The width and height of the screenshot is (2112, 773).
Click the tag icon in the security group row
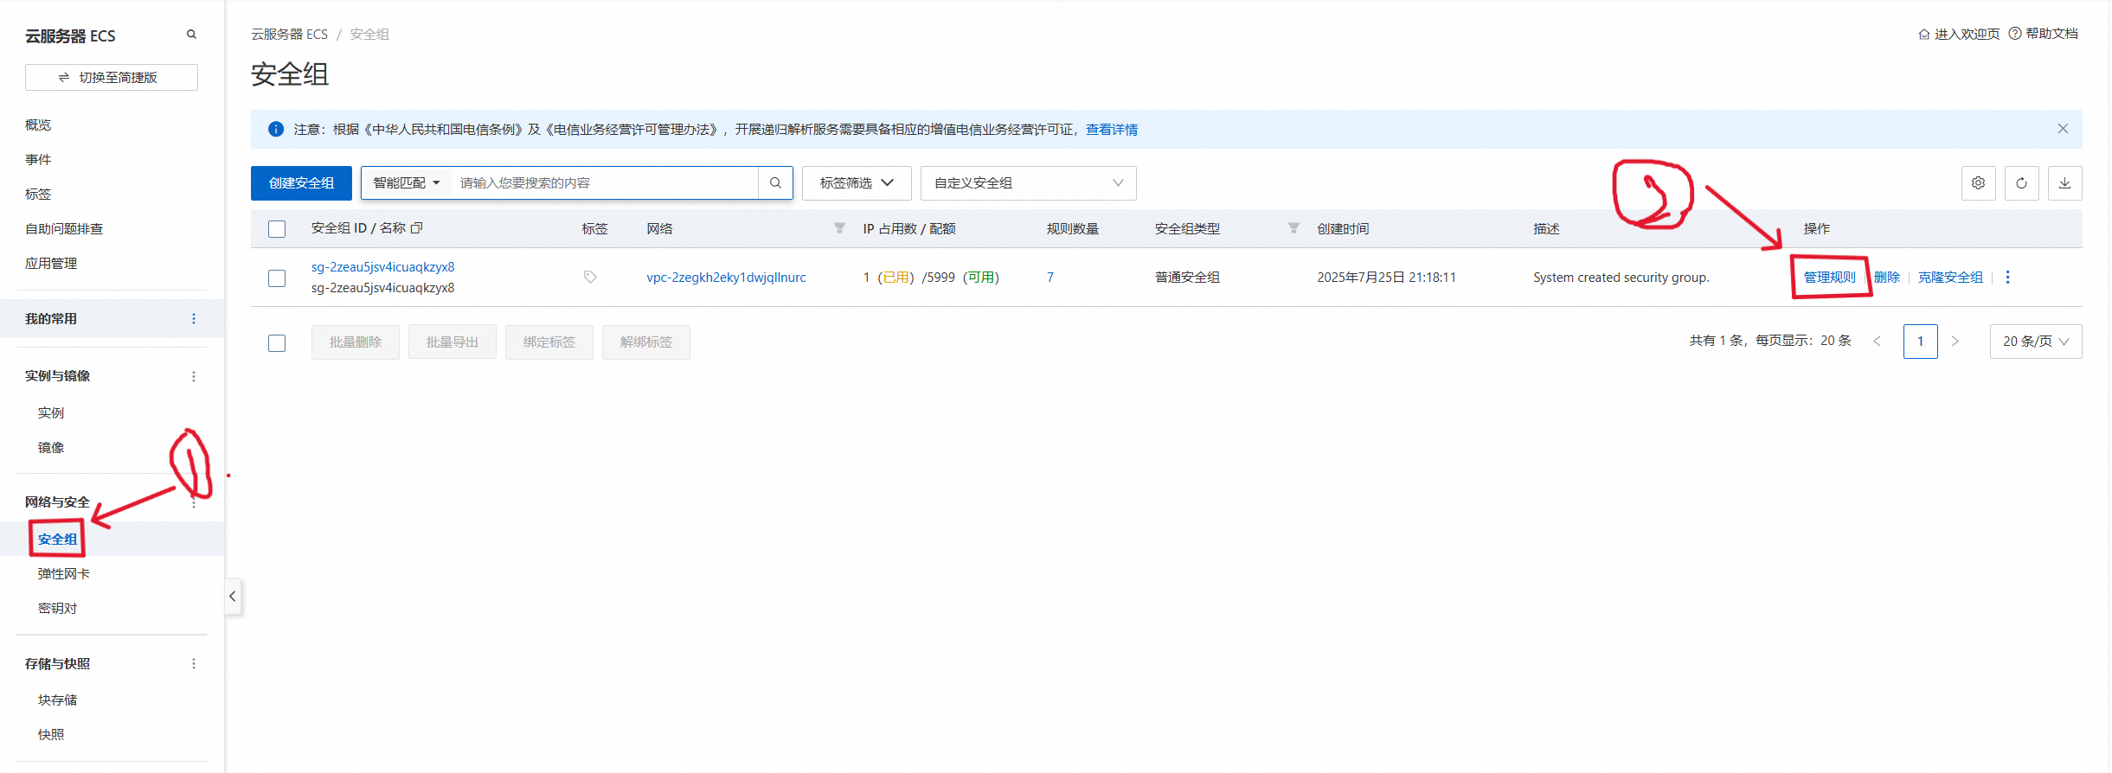coord(590,277)
